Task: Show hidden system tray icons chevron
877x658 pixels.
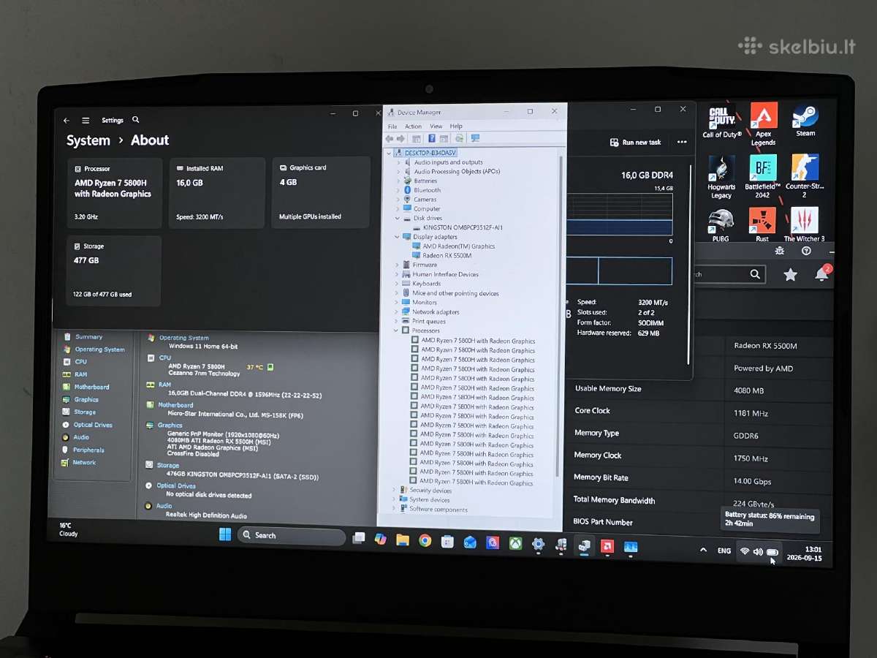Action: 703,550
